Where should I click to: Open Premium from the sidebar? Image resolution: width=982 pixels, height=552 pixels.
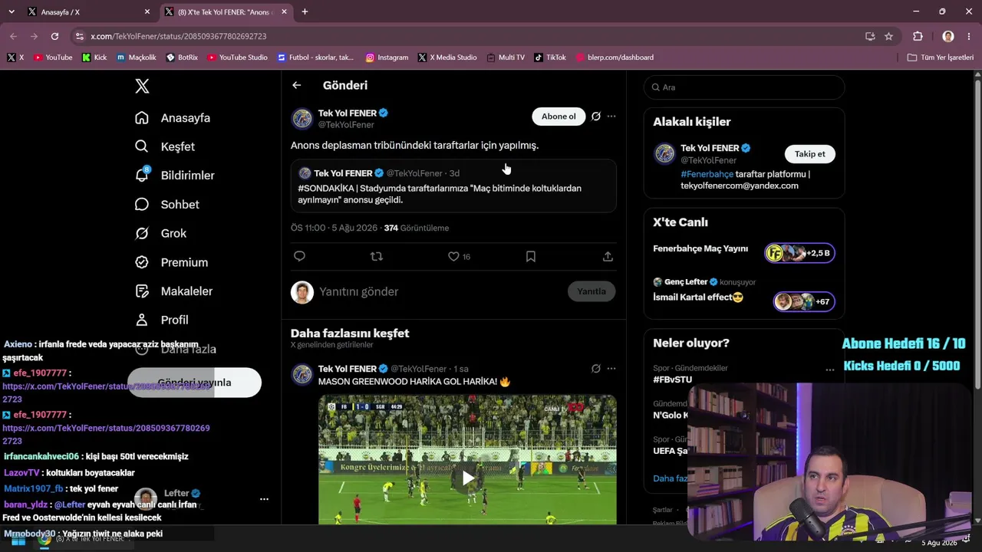[x=171, y=262]
